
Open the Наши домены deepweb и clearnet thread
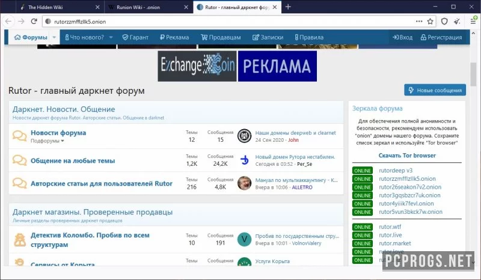point(295,133)
